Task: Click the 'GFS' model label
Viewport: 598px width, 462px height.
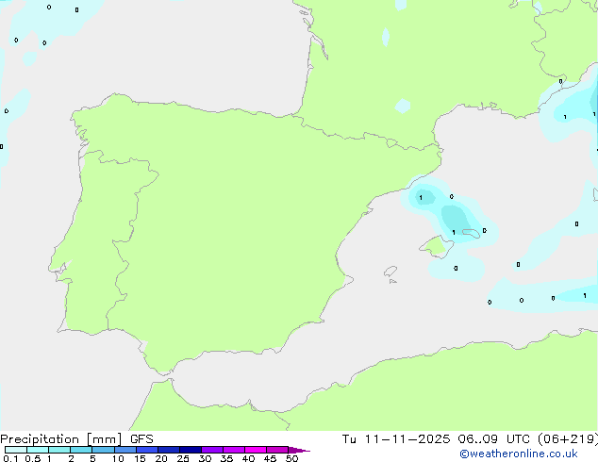Action: 141,439
